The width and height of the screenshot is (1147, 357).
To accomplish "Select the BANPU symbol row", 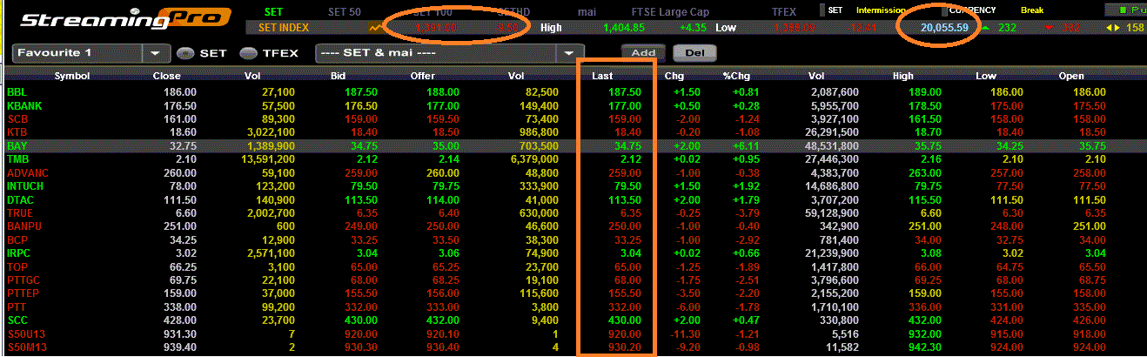I will coord(573,227).
